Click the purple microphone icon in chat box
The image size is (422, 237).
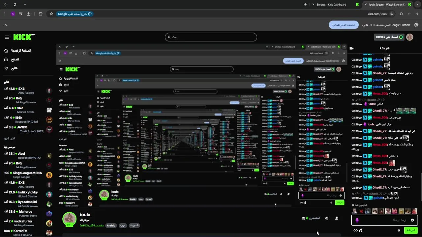tap(357, 220)
